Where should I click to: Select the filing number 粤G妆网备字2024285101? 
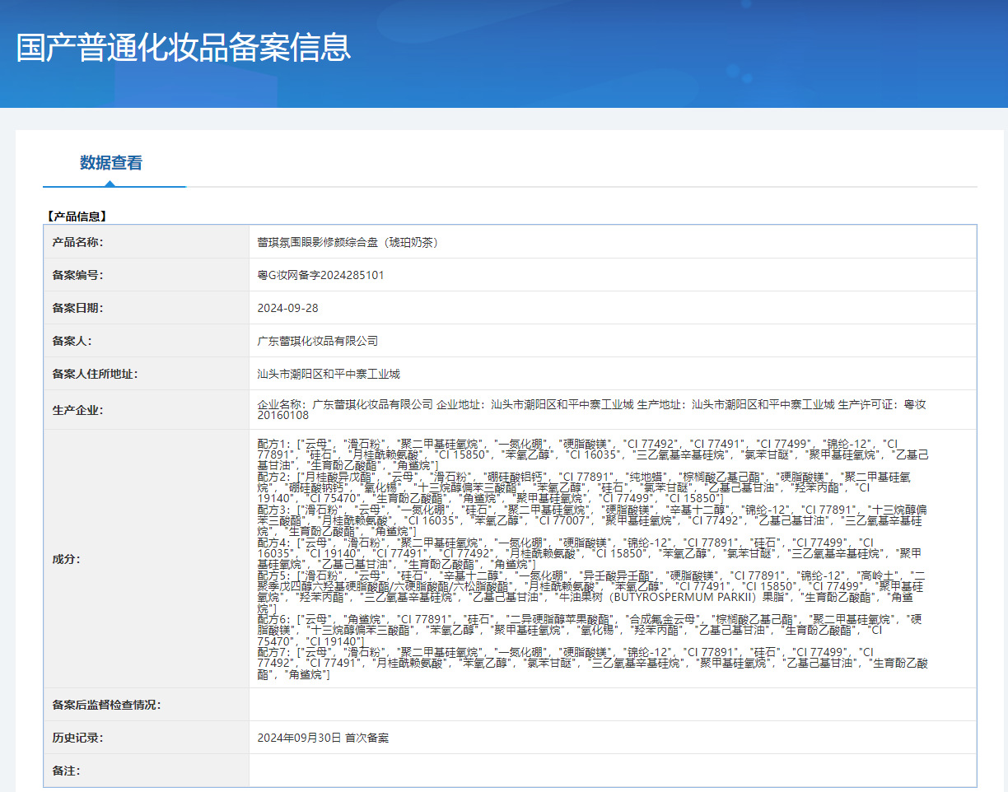[320, 275]
